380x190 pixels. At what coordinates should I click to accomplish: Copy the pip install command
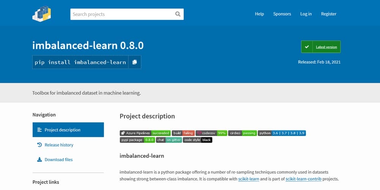point(135,62)
